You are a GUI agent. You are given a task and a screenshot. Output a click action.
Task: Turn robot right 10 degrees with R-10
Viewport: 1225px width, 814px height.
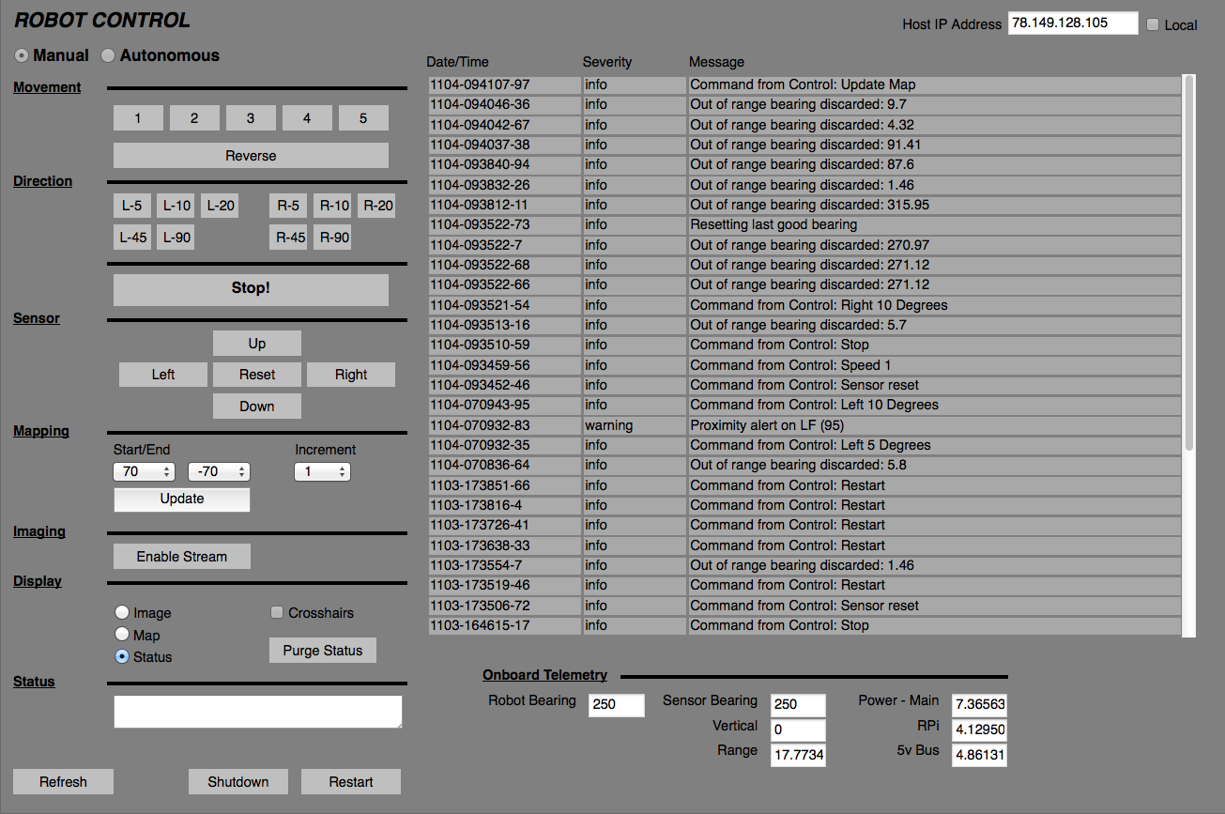point(332,205)
